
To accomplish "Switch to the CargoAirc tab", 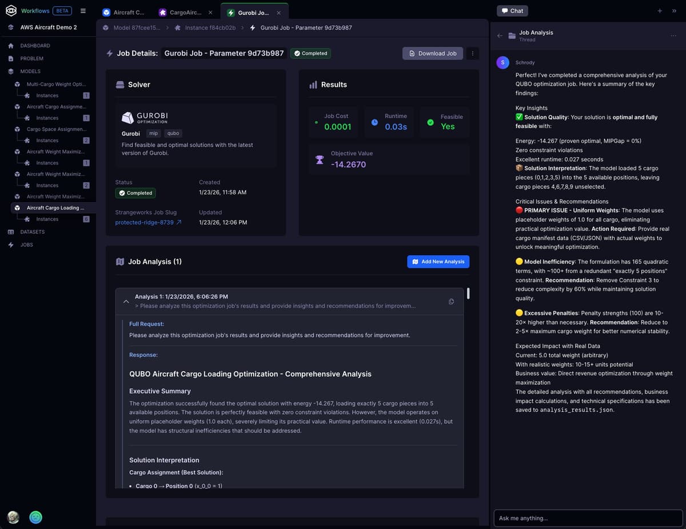I will point(183,11).
